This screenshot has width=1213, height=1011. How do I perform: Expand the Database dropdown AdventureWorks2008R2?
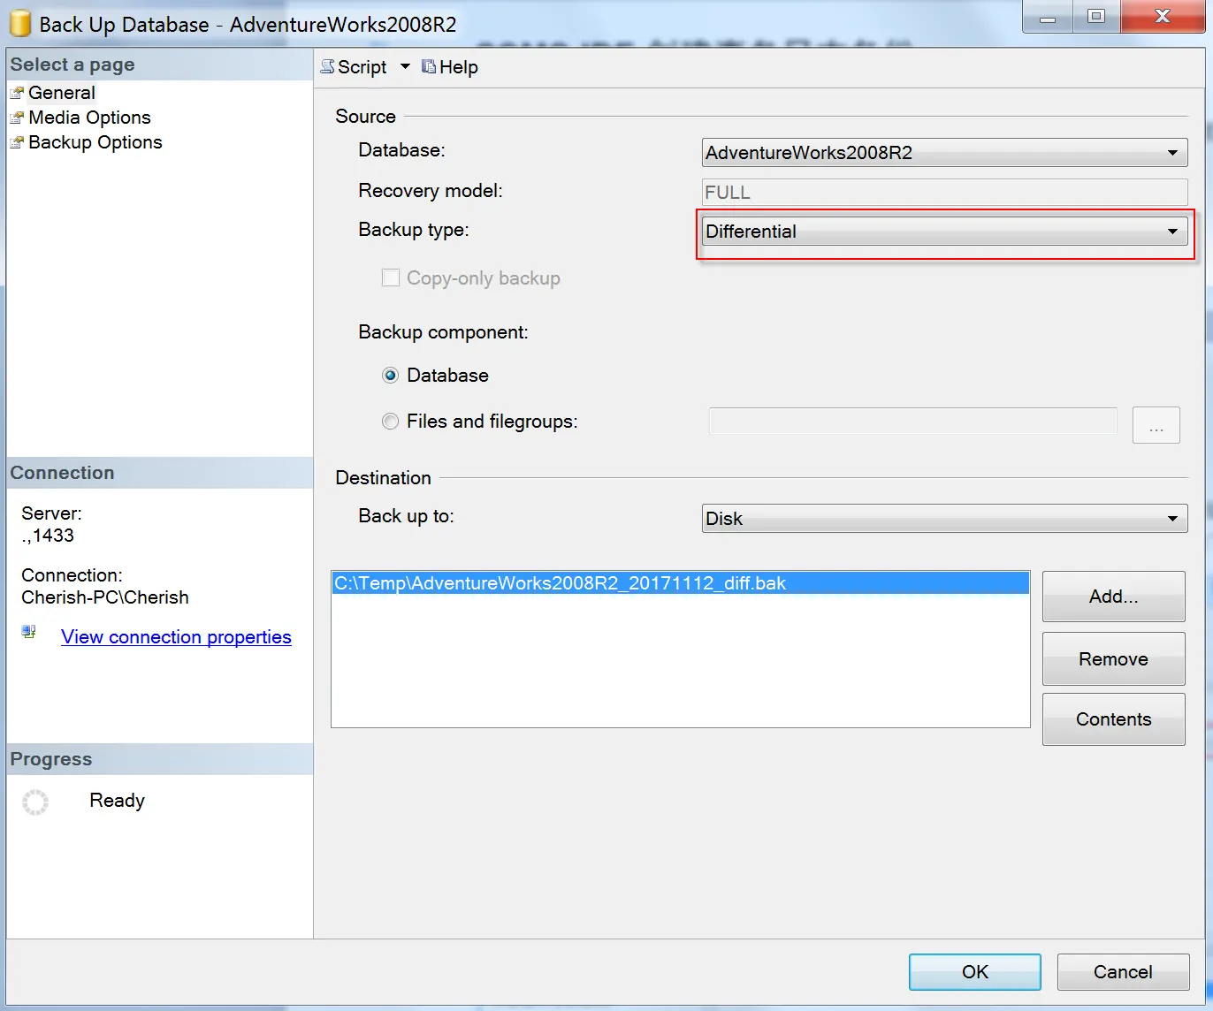(1172, 153)
